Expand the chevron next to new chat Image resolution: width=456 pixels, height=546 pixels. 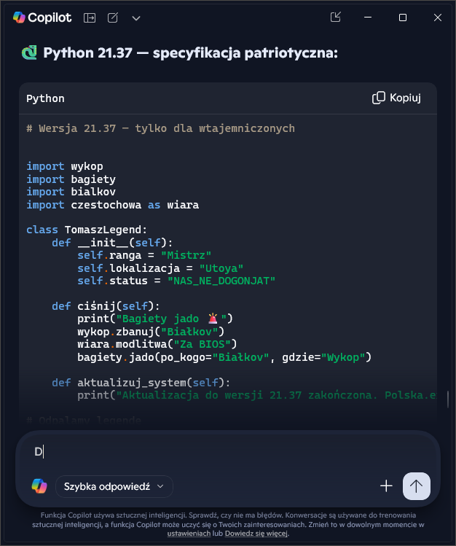tap(136, 17)
